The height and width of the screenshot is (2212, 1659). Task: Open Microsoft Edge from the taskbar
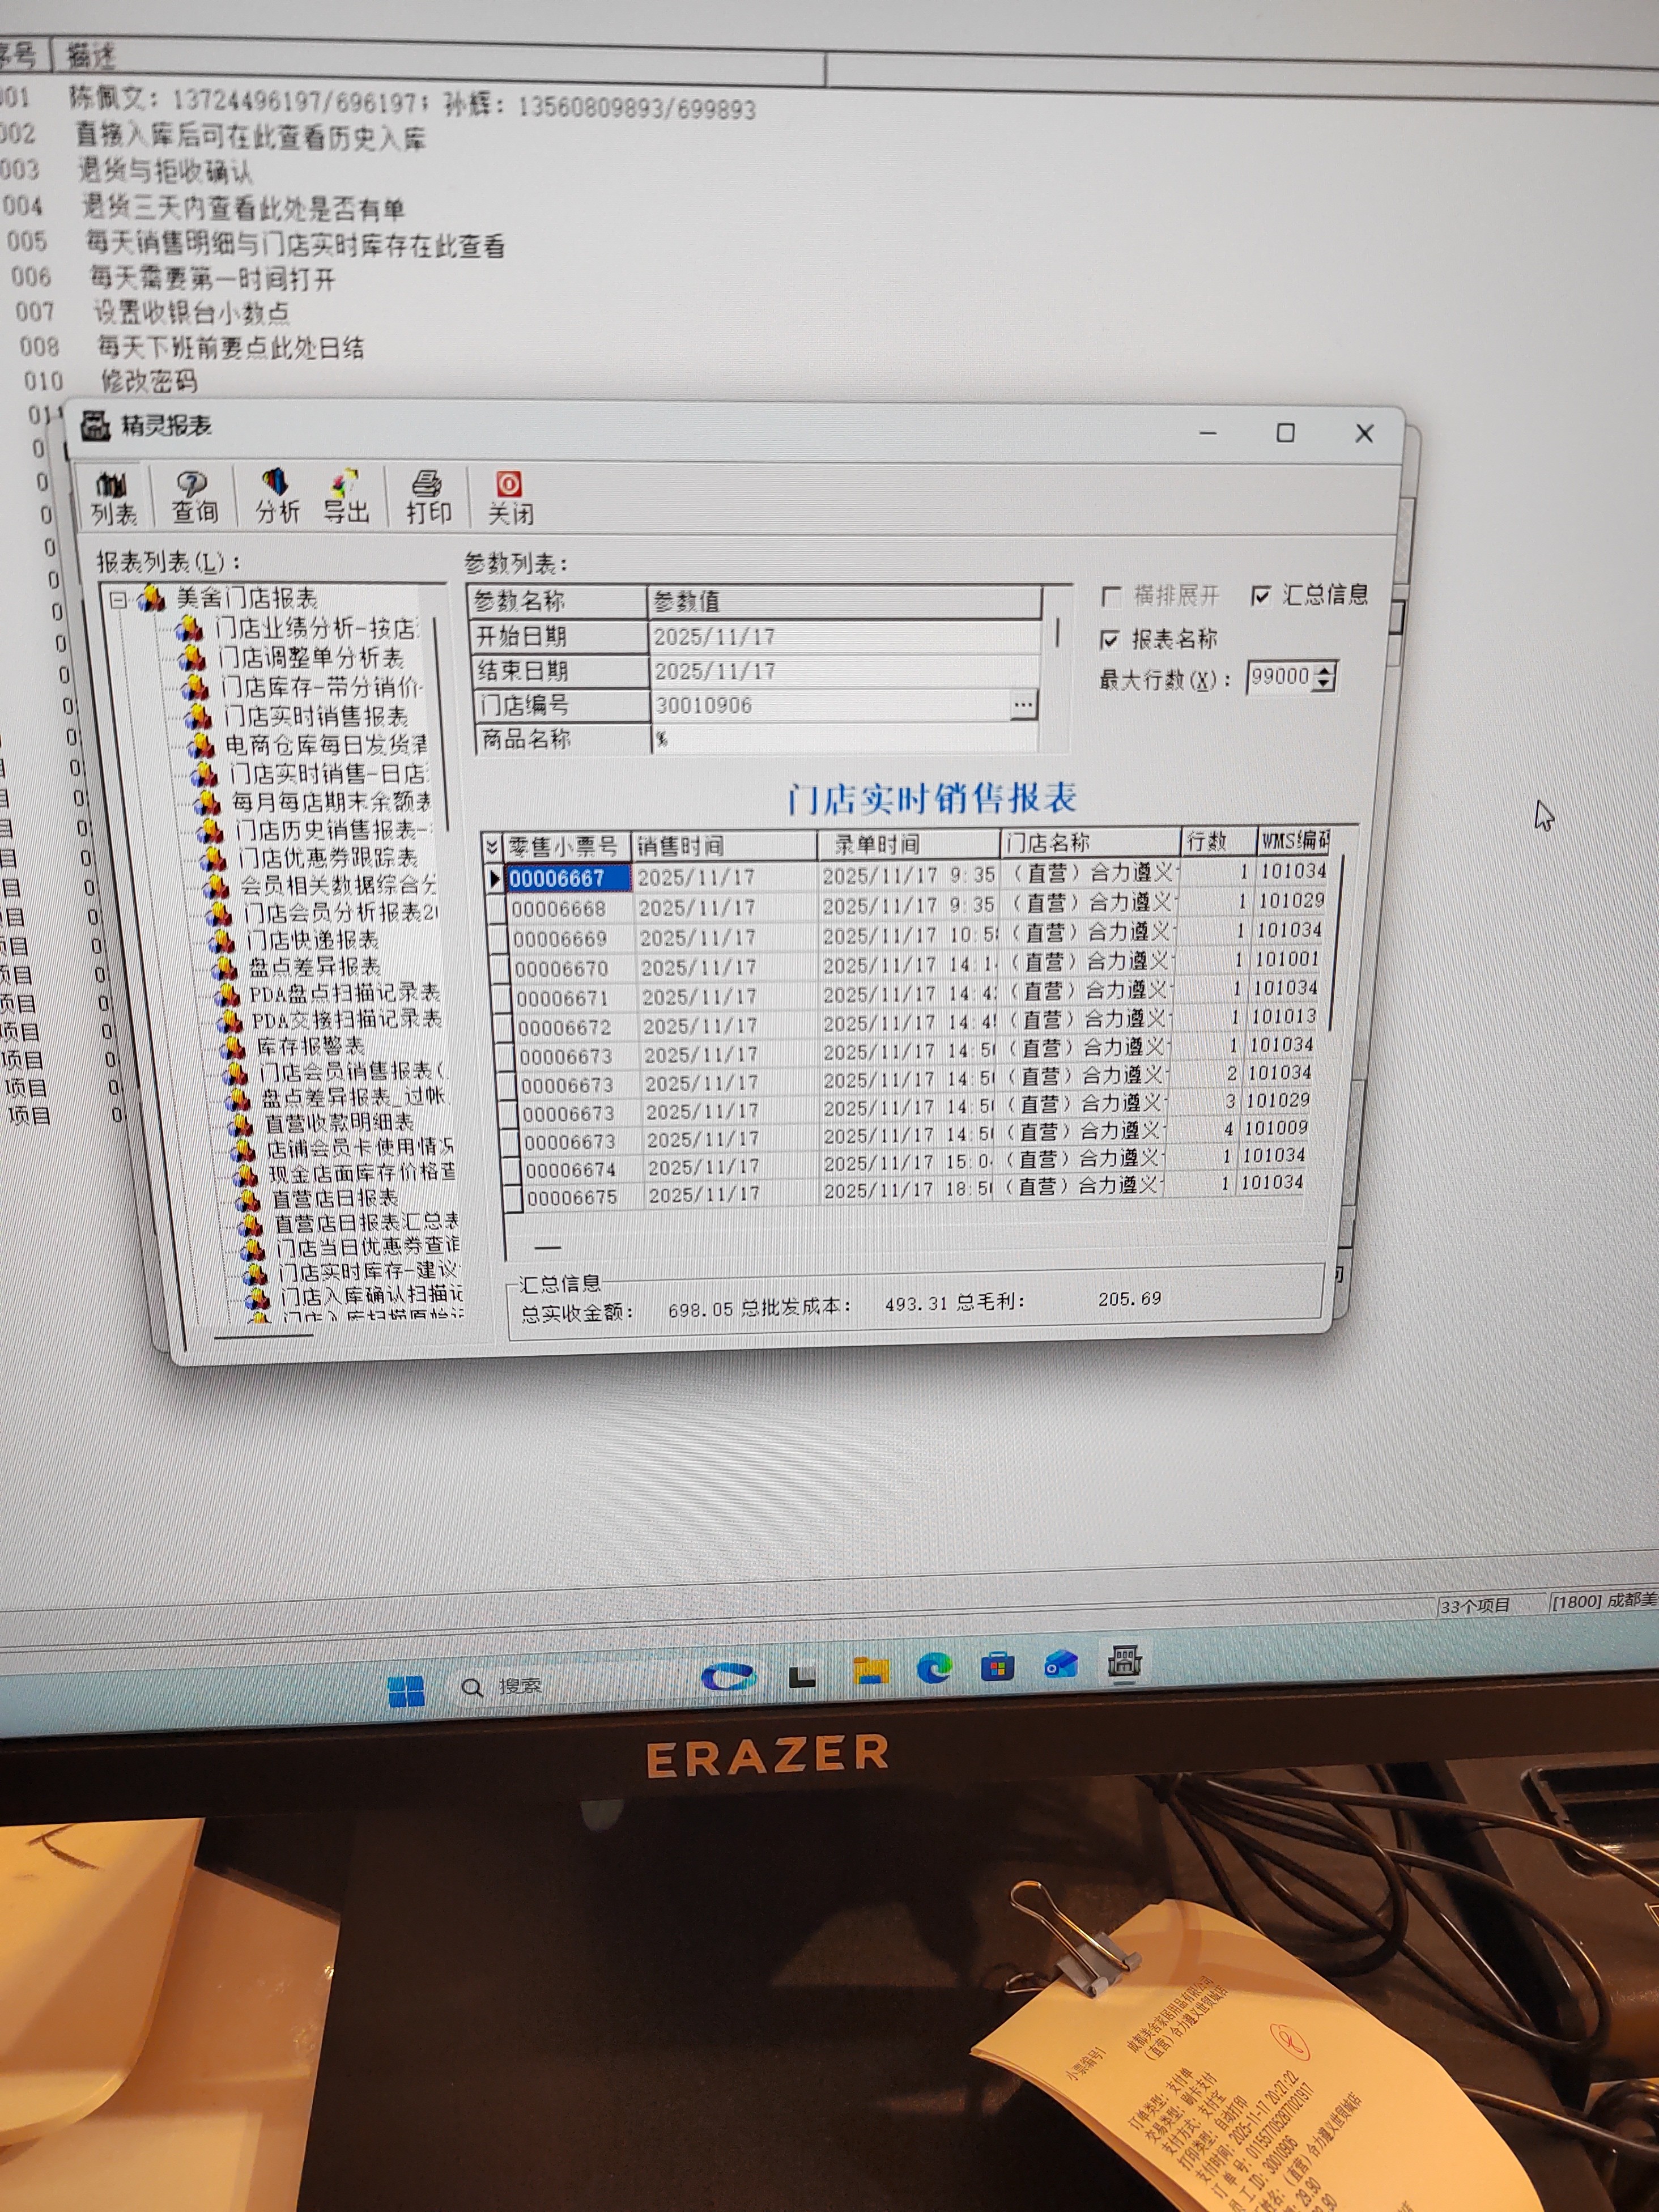(934, 1667)
